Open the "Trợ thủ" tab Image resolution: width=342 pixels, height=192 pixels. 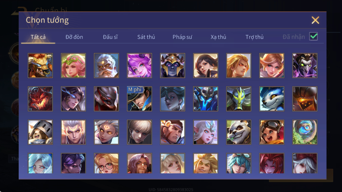coord(254,37)
